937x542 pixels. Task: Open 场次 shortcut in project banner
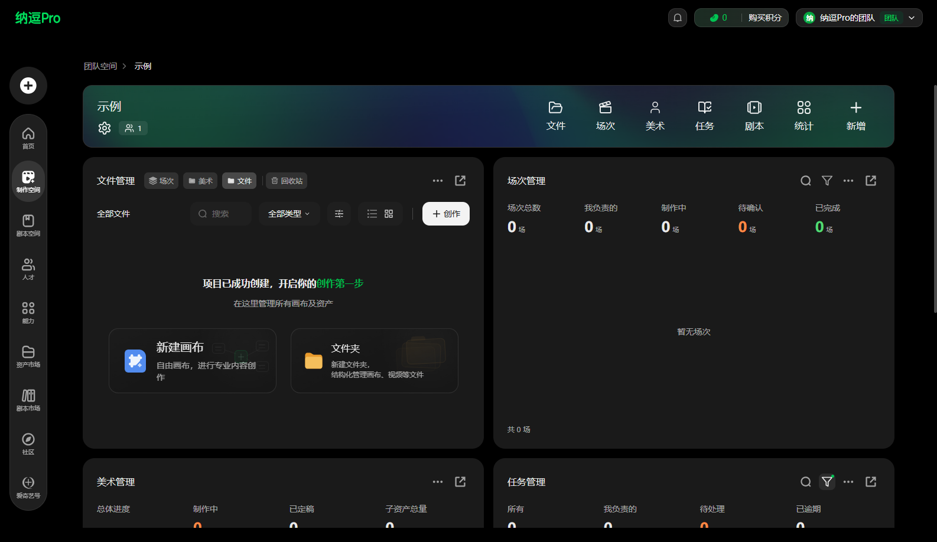click(606, 116)
